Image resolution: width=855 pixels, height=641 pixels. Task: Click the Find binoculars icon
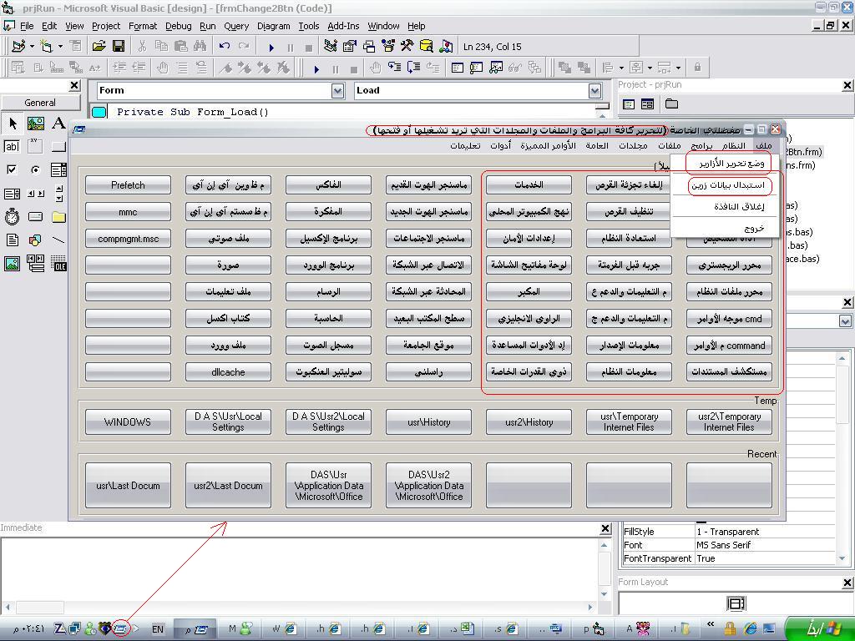pos(200,47)
